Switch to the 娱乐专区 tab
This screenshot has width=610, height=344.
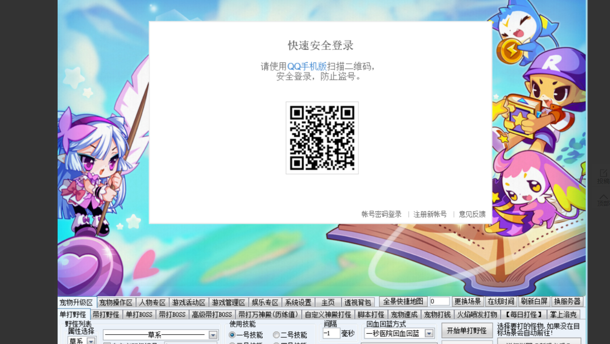(x=265, y=303)
